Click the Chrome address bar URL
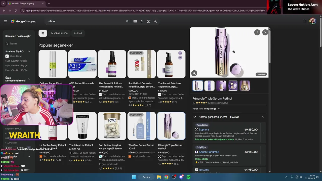Screen dimensions: 322x181 coord(146,11)
